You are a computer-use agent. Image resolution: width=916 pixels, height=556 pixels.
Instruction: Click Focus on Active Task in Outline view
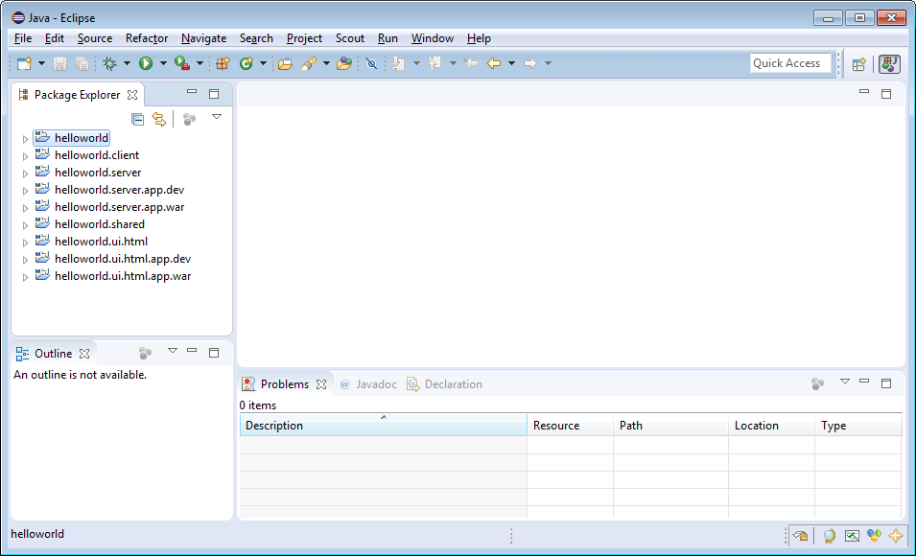[x=146, y=353]
